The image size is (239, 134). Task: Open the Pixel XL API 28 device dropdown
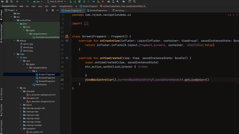tap(56, 1)
